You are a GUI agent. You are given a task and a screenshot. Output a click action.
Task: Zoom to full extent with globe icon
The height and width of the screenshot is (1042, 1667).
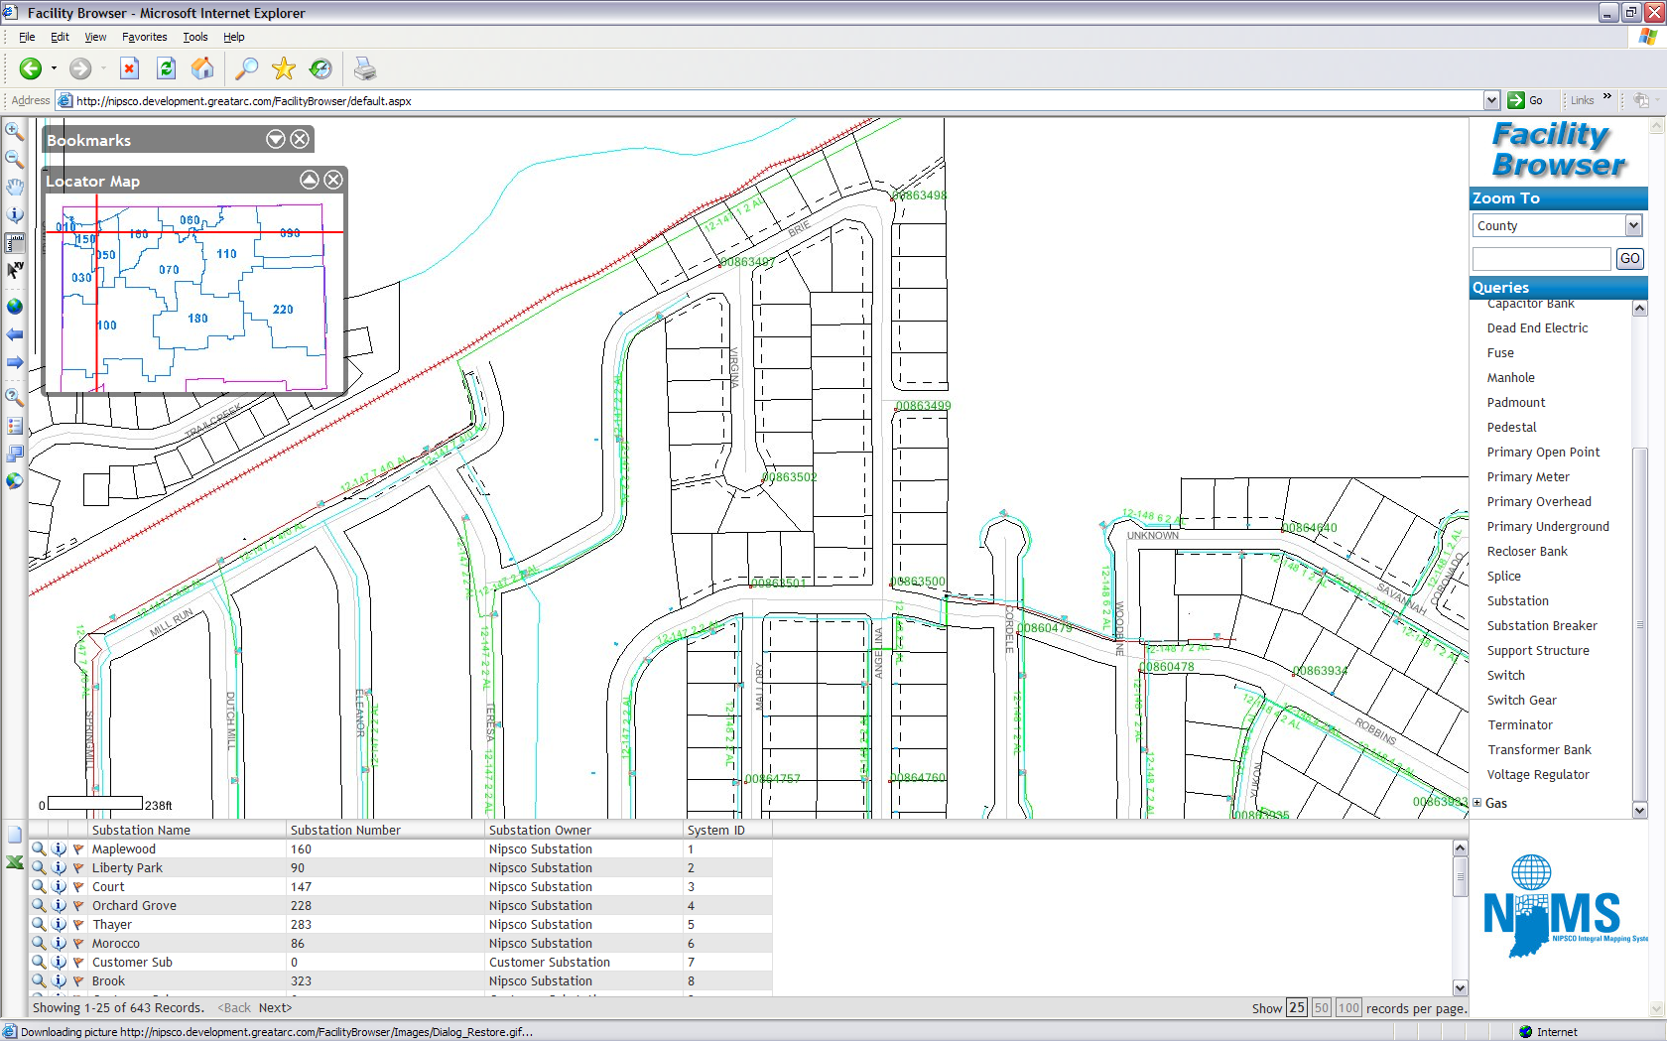(14, 307)
